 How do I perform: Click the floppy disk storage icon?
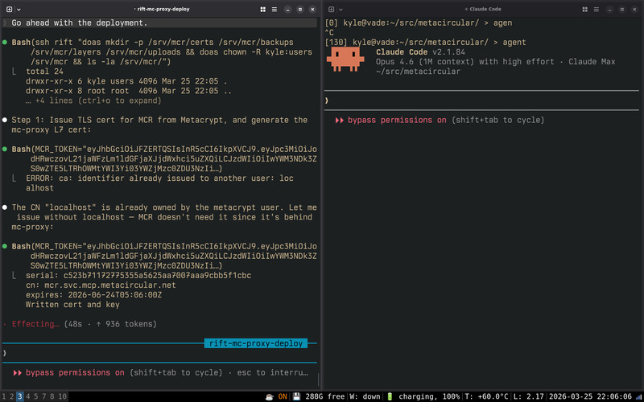coord(296,396)
